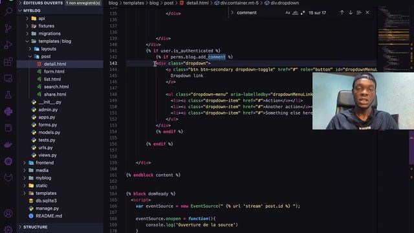Screen dimensions: 414x233
Task: Open the Run and Debug view
Action: pyautogui.click(x=8, y=45)
